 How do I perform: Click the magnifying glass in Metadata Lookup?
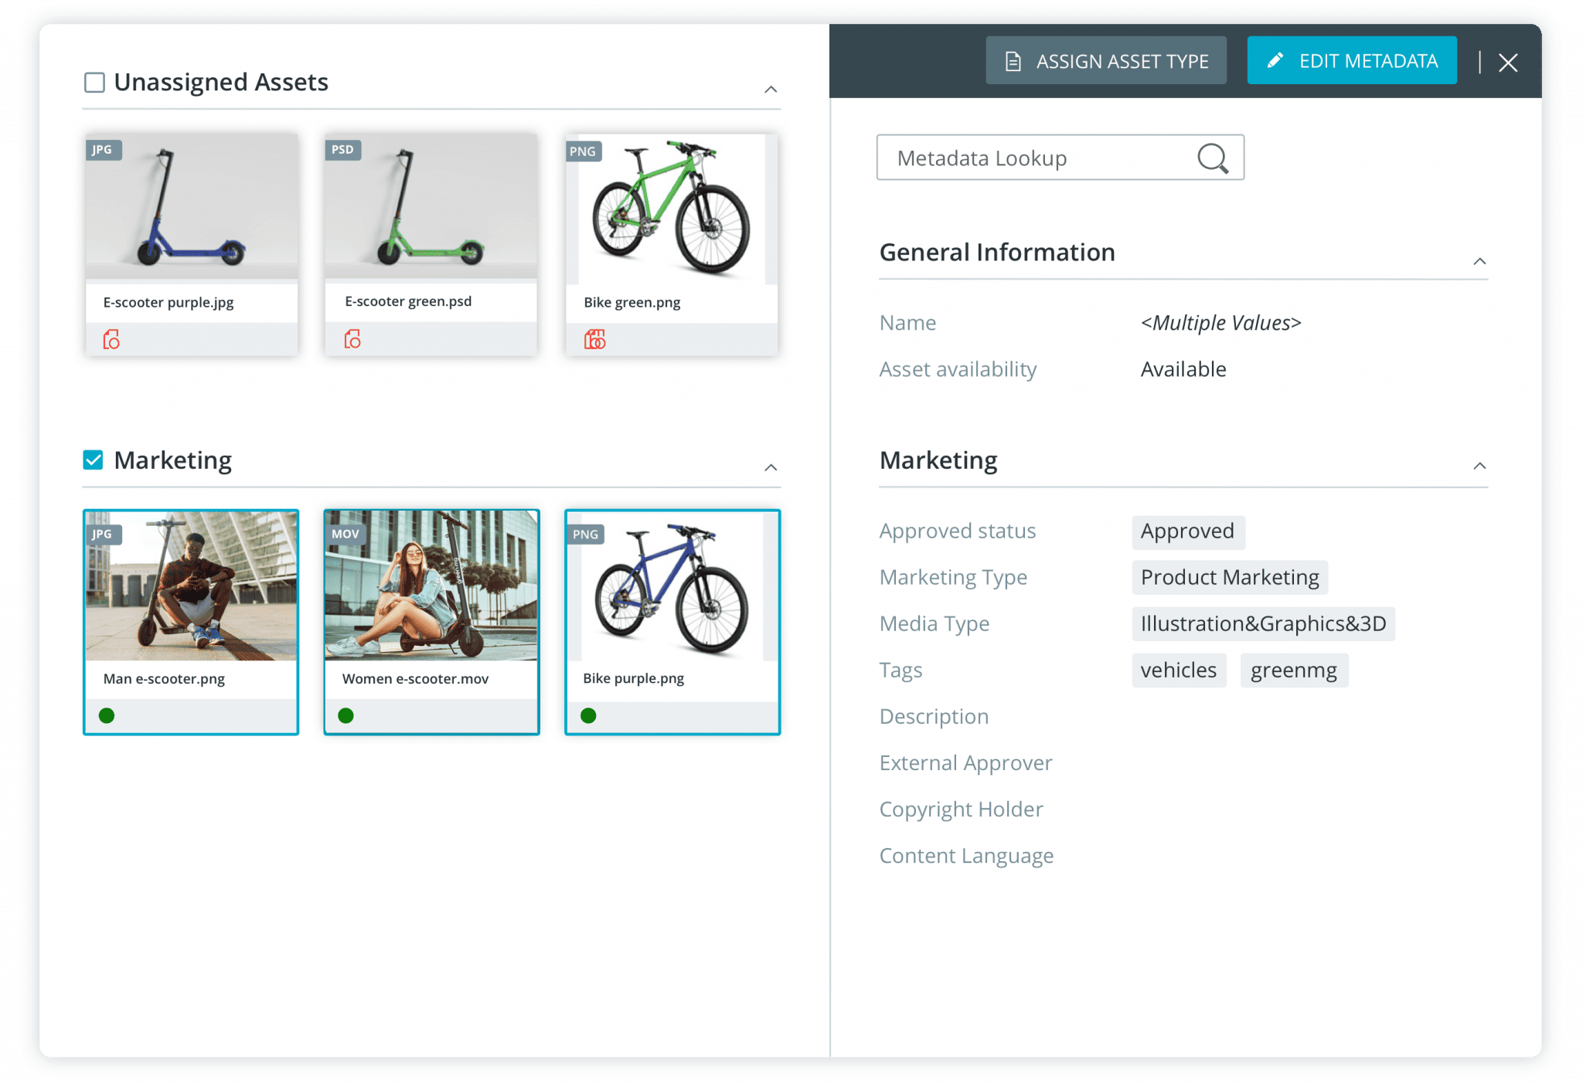pyautogui.click(x=1213, y=158)
